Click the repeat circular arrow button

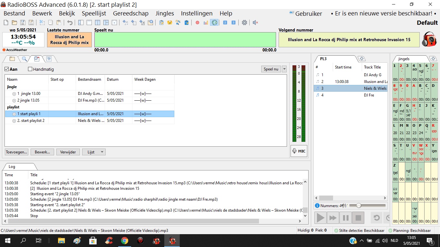(376, 218)
